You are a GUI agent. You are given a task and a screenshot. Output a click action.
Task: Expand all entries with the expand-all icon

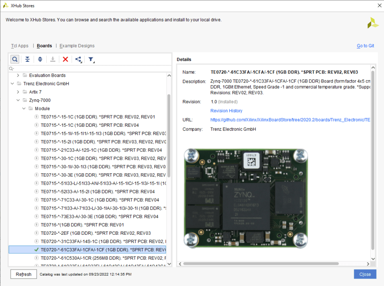[40, 59]
